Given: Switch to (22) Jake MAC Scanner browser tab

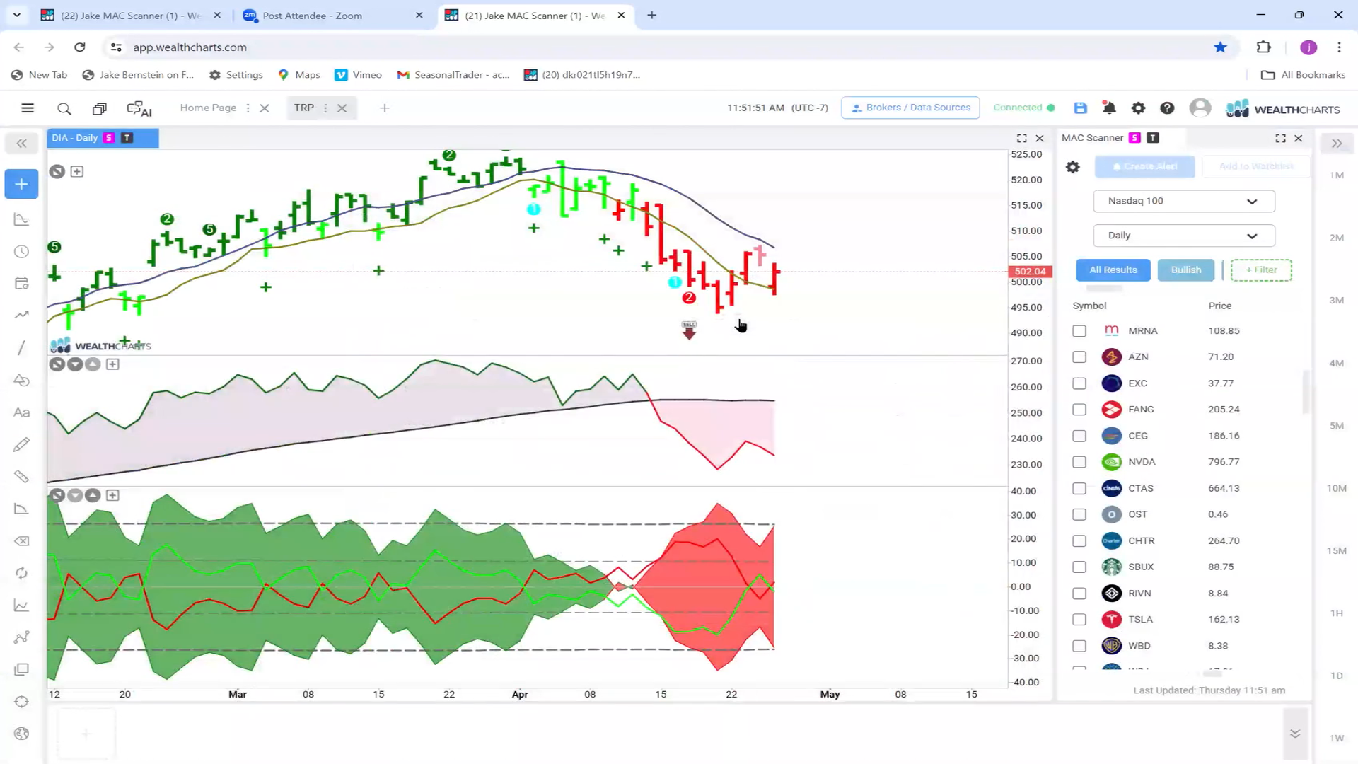Looking at the screenshot, I should (x=131, y=15).
